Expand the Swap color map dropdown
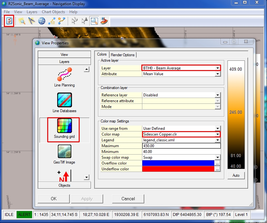Image resolution: width=267 pixels, height=223 pixels. tap(218, 157)
